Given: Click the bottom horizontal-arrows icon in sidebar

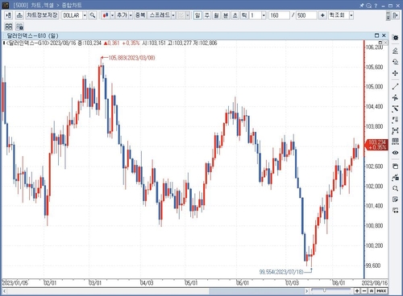Looking at the screenshot, I should (395, 211).
